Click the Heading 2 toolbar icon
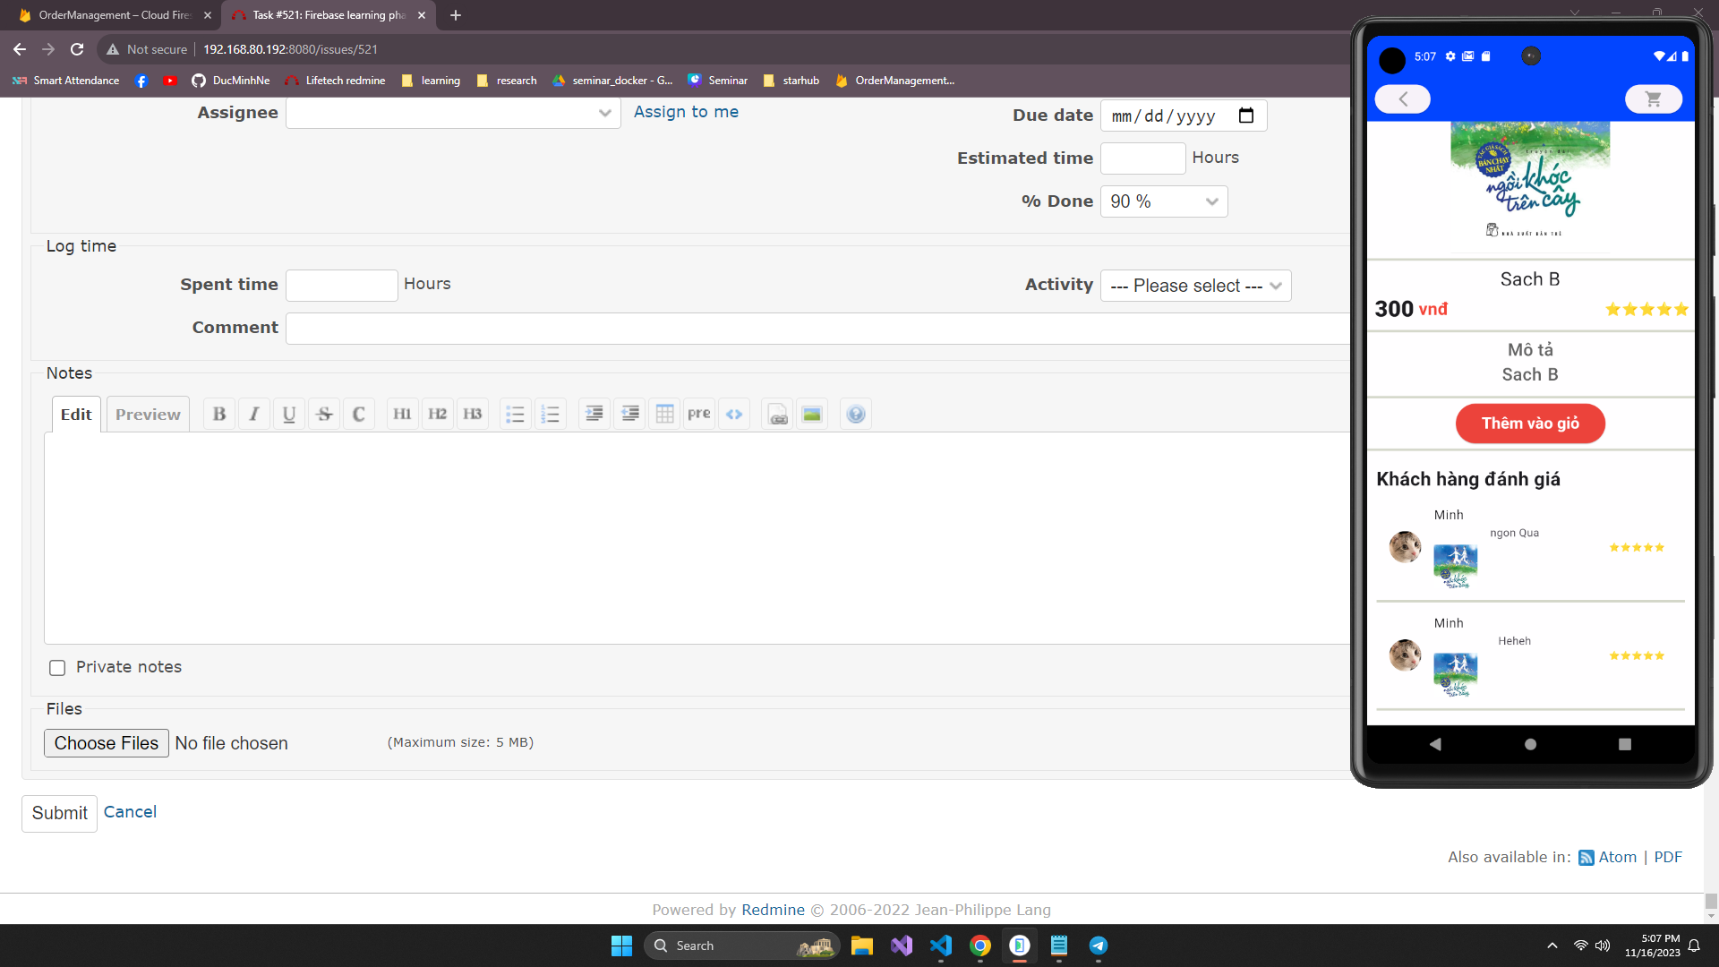Image resolution: width=1719 pixels, height=967 pixels. coord(437,414)
